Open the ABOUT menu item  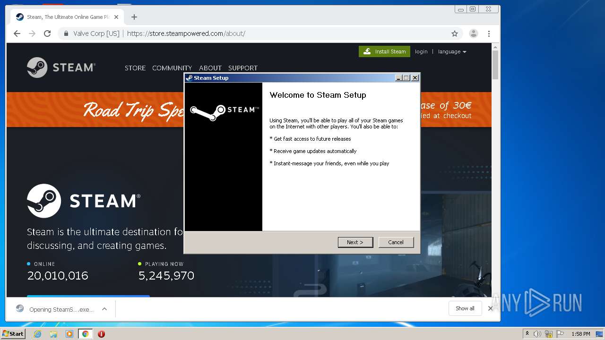click(210, 68)
